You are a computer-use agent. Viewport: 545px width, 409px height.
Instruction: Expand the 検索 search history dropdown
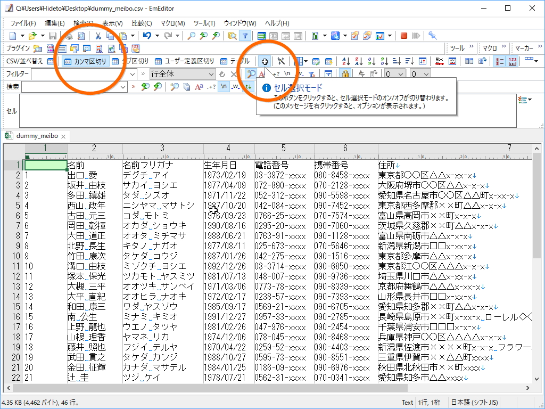(x=122, y=86)
